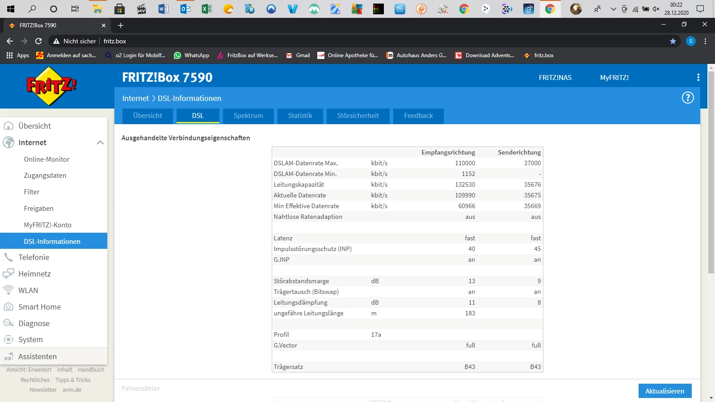Screen dimensions: 715x402
Task: Open Smart Home in sidebar
Action: pos(39,307)
